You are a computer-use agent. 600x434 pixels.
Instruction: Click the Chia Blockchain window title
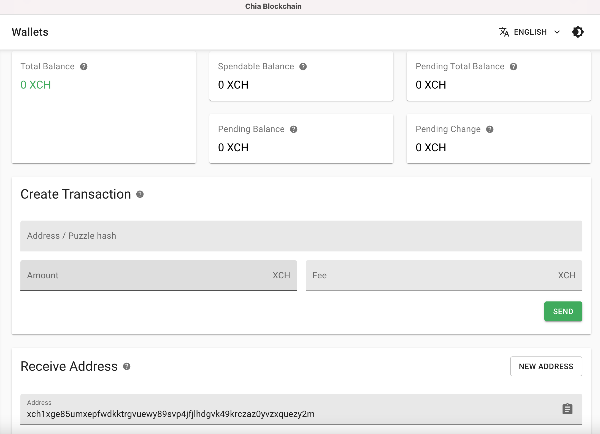point(273,6)
